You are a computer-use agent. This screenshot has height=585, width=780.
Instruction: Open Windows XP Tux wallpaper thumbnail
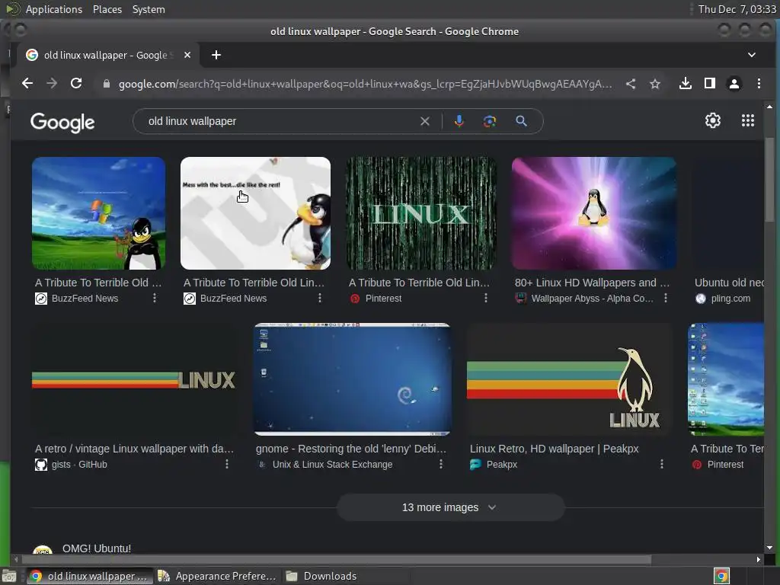pyautogui.click(x=98, y=213)
